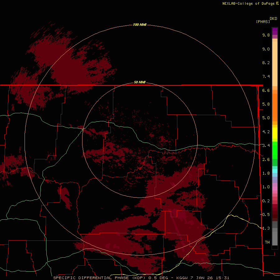
Task: Click the TH legend label
Action: 267,242
